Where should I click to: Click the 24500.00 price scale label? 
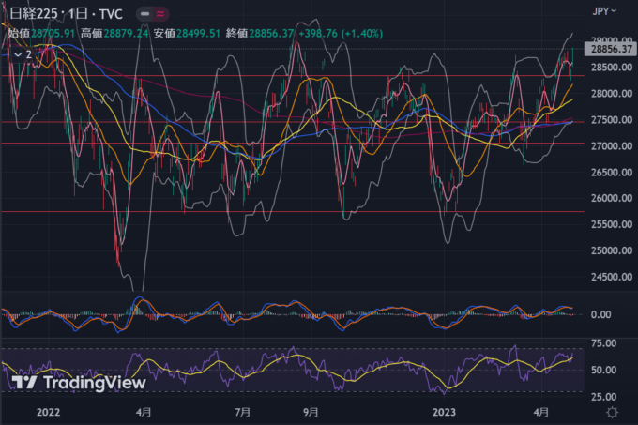point(611,277)
